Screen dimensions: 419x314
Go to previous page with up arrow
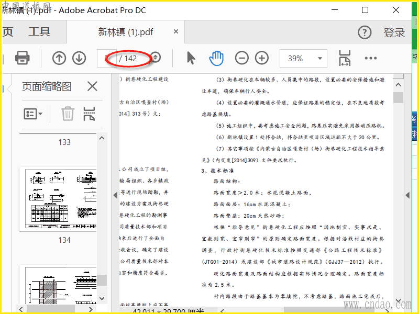coord(59,58)
